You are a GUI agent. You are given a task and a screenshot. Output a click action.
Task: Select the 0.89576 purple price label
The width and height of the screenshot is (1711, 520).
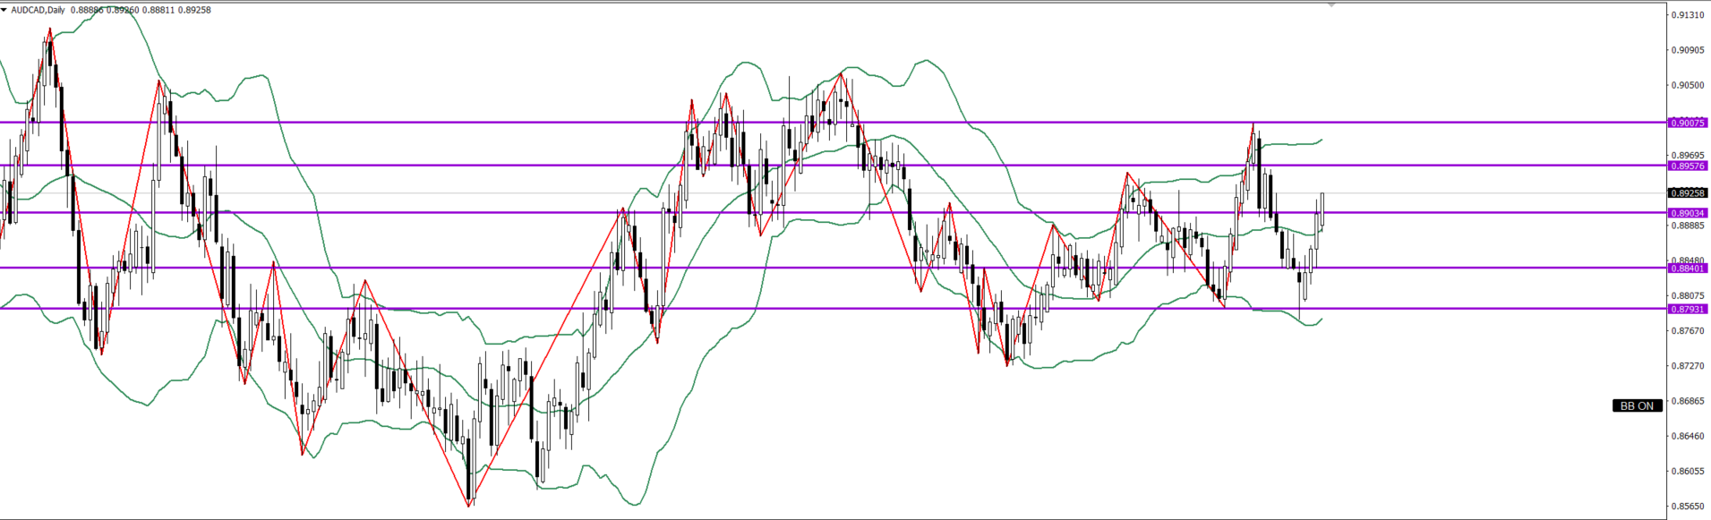pyautogui.click(x=1688, y=166)
